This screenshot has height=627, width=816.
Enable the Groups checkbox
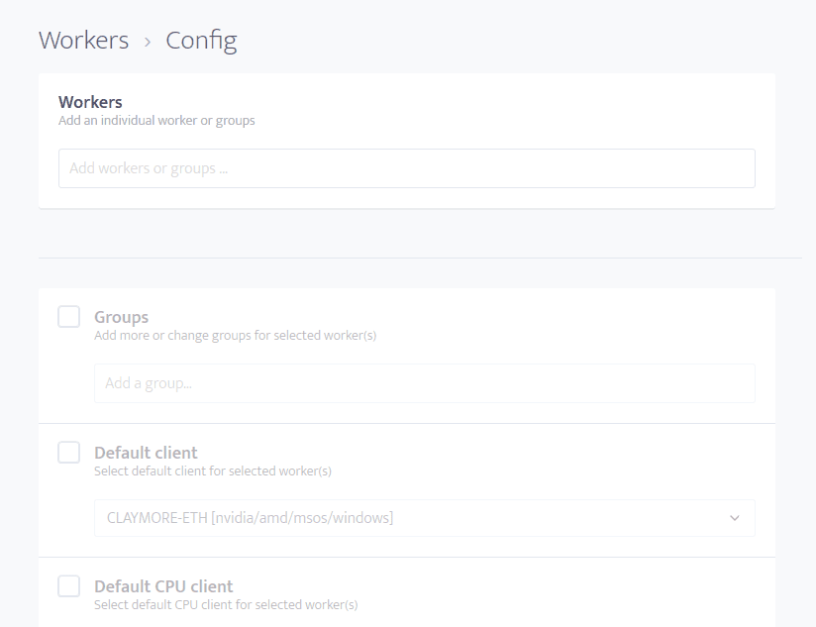tap(68, 316)
